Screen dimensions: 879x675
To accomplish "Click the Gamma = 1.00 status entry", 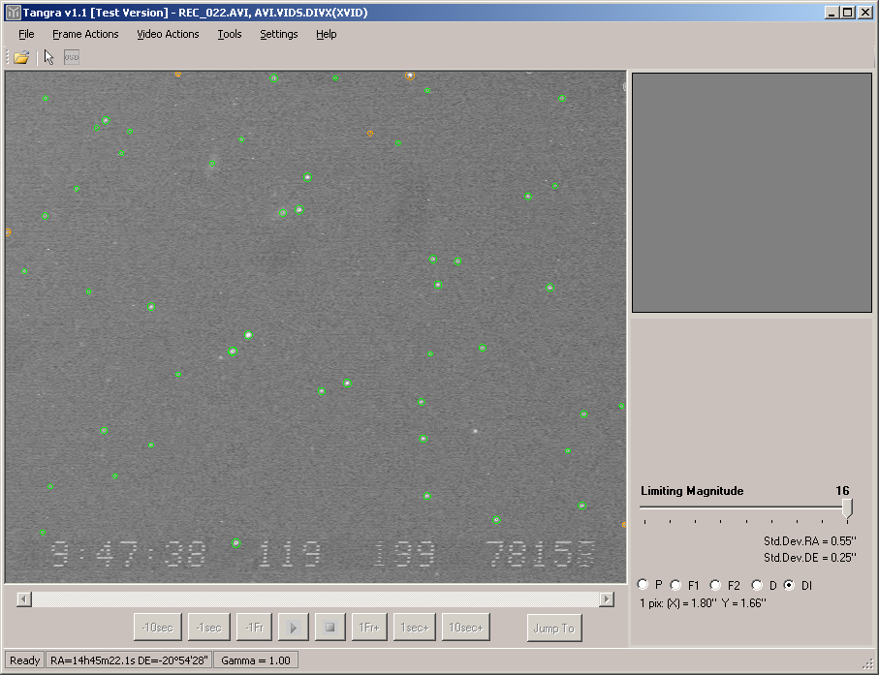I will (256, 660).
